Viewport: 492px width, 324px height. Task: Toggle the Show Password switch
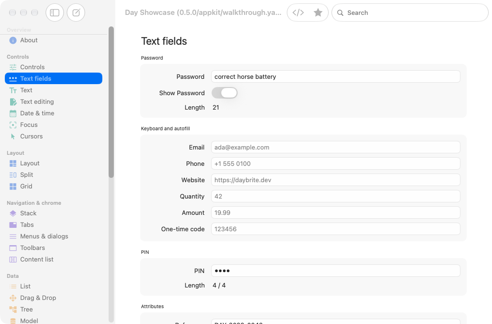(x=224, y=93)
